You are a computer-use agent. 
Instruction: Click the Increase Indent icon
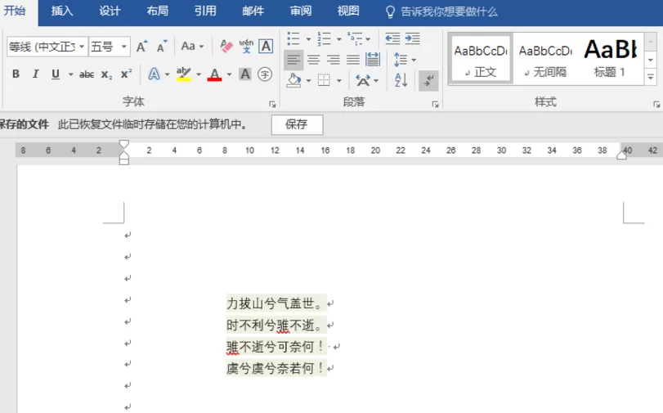click(x=412, y=38)
